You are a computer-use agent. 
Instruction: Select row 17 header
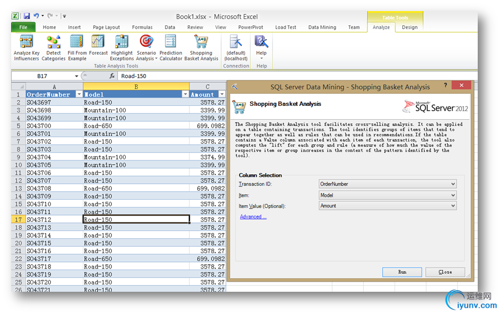[x=19, y=219]
